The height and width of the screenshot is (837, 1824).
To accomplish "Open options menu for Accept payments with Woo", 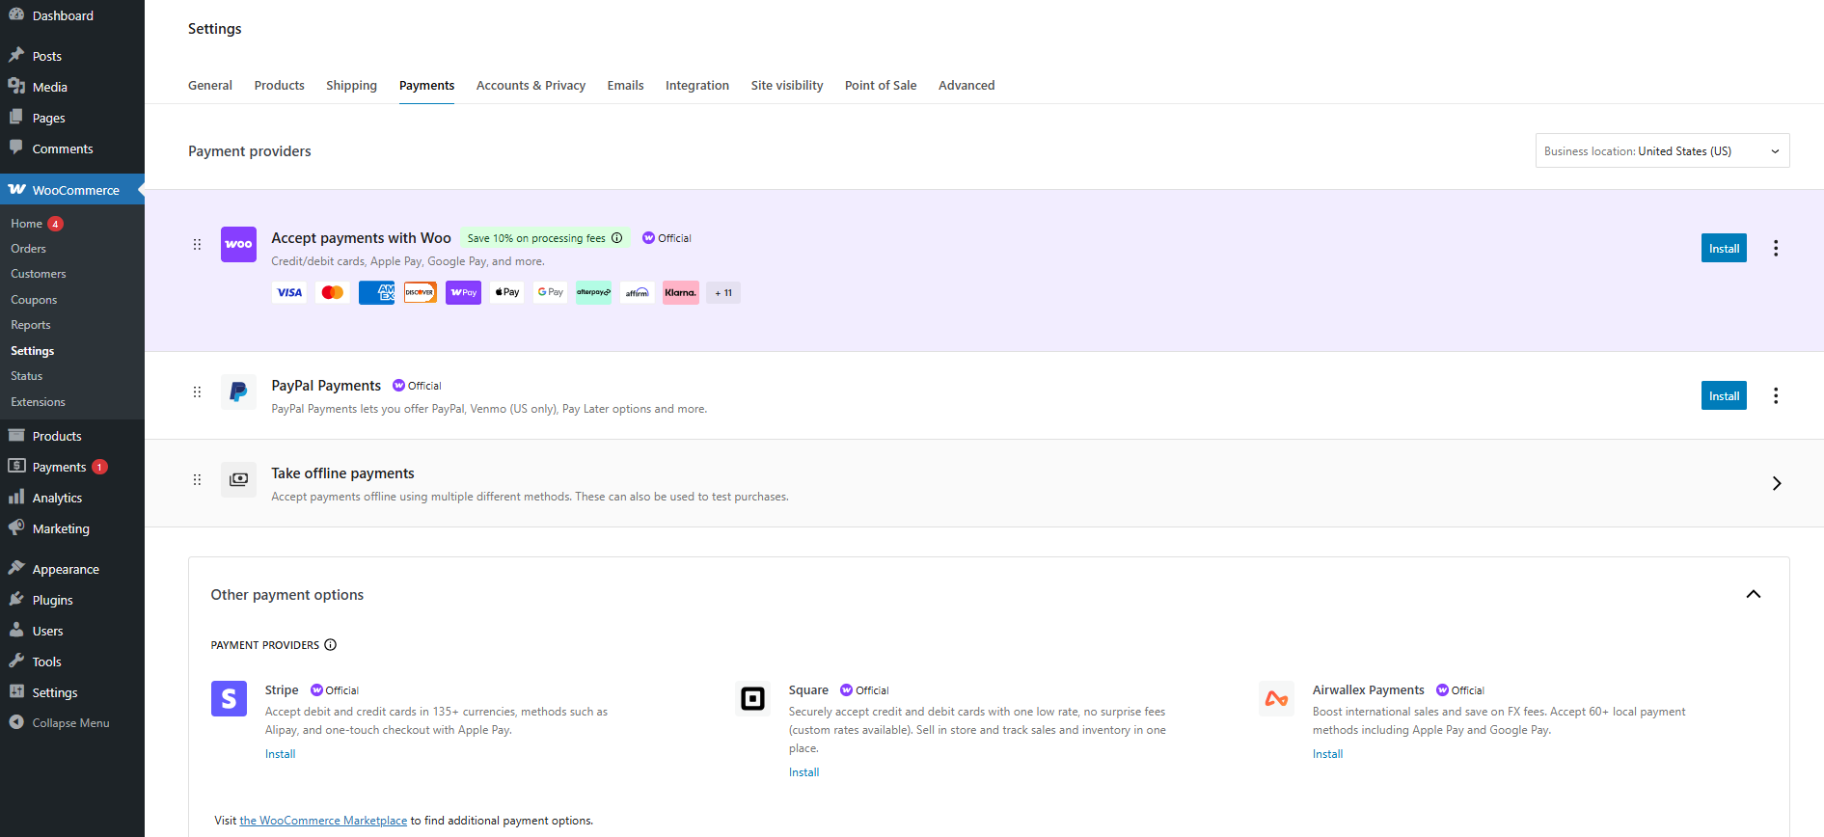I will click(x=1776, y=248).
